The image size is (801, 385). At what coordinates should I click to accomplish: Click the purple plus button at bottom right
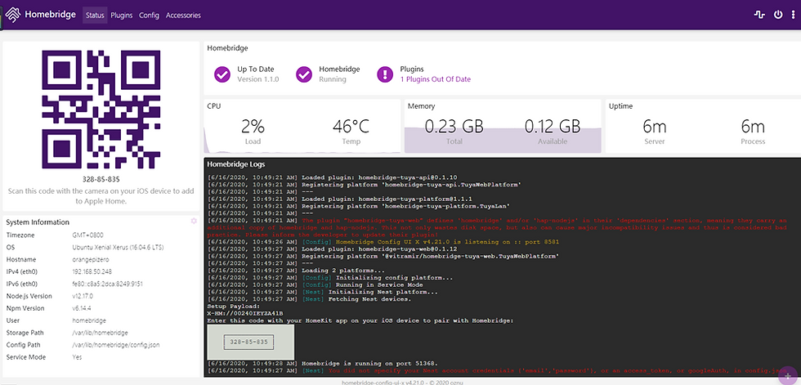pyautogui.click(x=788, y=376)
